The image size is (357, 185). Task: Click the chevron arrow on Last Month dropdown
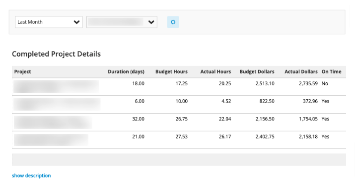pos(77,22)
